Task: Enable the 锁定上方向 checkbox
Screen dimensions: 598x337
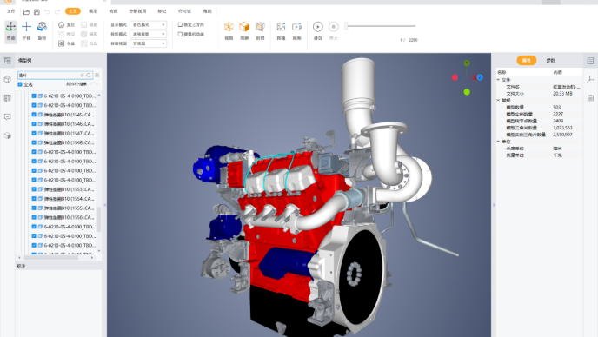Action: pos(180,25)
